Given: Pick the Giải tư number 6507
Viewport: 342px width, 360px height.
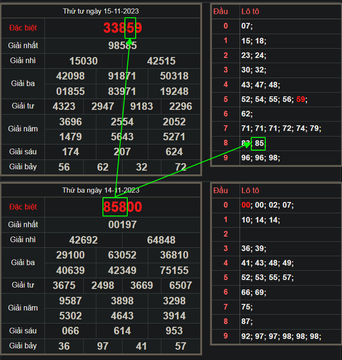Looking at the screenshot, I should click(181, 286).
